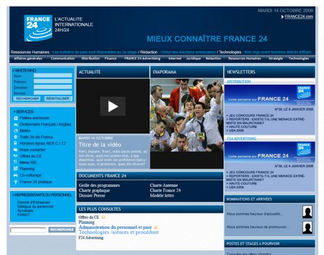The height and width of the screenshot is (255, 324).
Task: Click the Co-voiturage car icon
Action: click(x=15, y=175)
